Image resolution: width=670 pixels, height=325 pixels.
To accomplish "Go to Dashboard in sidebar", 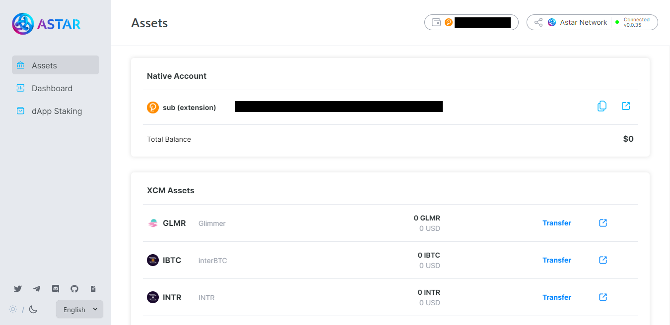I will coord(52,88).
